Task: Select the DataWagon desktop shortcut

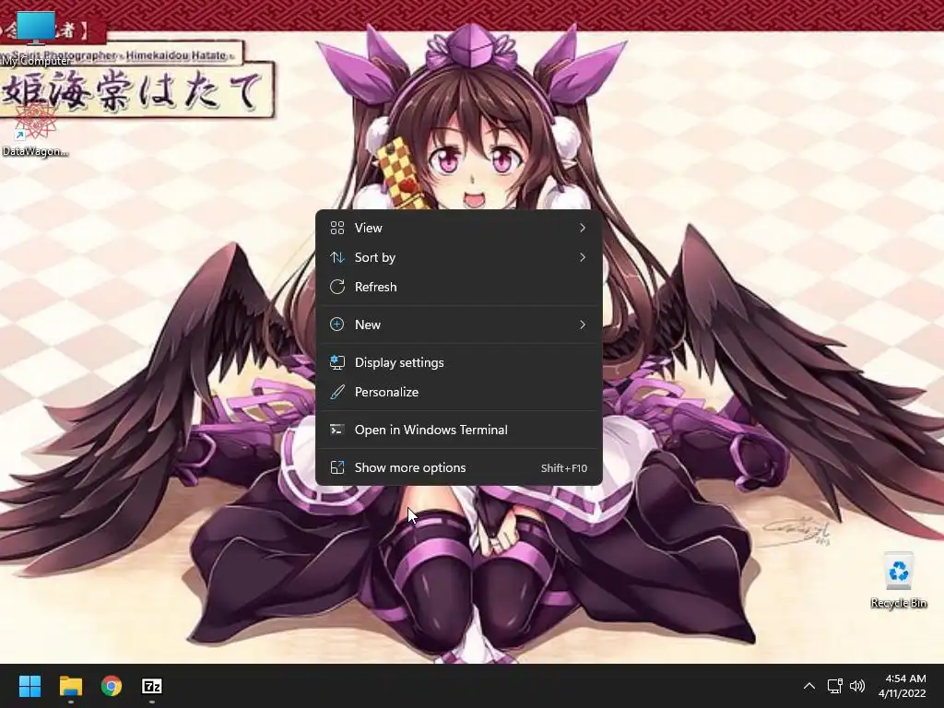Action: point(36,129)
